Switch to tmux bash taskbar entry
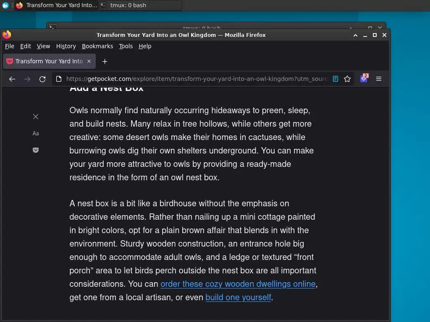The height and width of the screenshot is (322, 430). pyautogui.click(x=140, y=5)
